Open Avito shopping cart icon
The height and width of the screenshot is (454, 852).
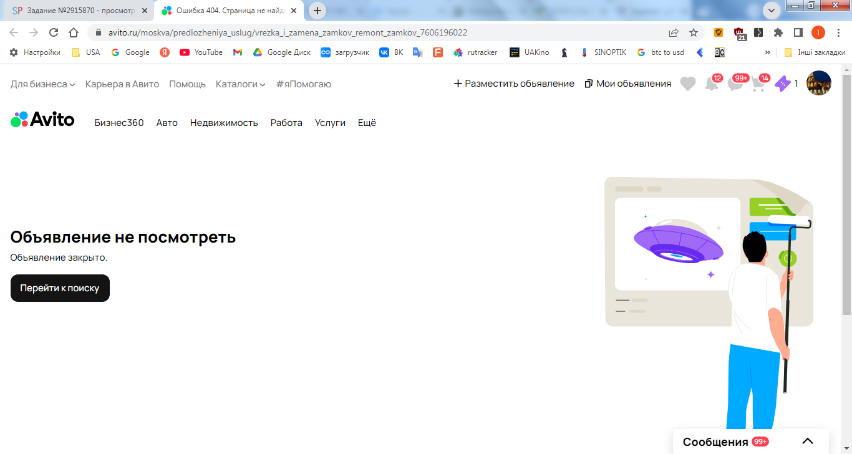(760, 83)
